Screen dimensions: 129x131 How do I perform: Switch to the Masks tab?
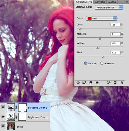112,2
